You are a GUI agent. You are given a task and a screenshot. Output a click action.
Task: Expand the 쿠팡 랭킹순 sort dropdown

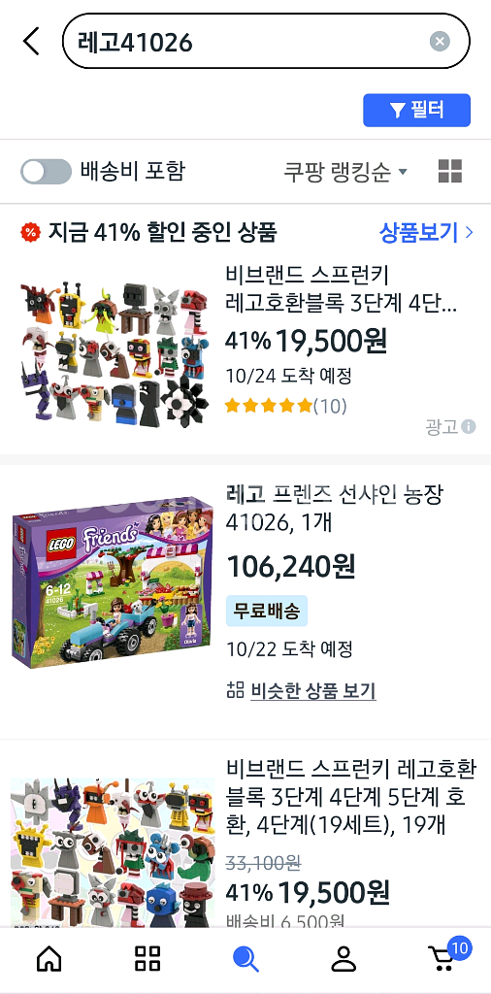coord(345,171)
